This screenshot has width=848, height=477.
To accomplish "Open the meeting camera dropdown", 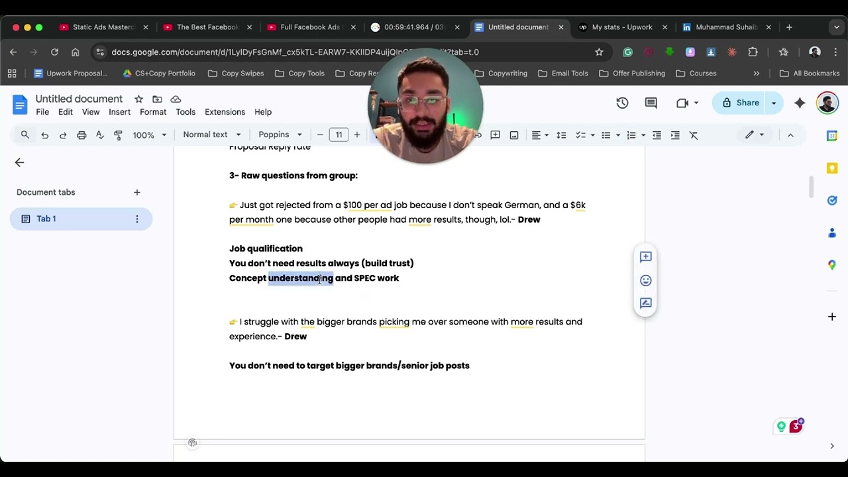I will coord(688,103).
